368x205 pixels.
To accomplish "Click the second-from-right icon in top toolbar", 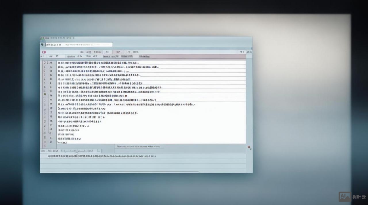I will 241,52.
